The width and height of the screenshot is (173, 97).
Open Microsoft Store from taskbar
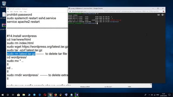click(x=18, y=95)
